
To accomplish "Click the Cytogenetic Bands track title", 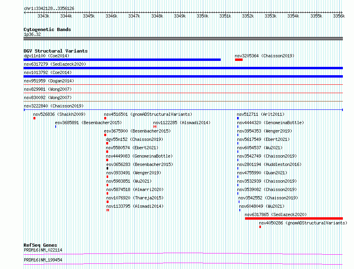I will (x=47, y=29).
